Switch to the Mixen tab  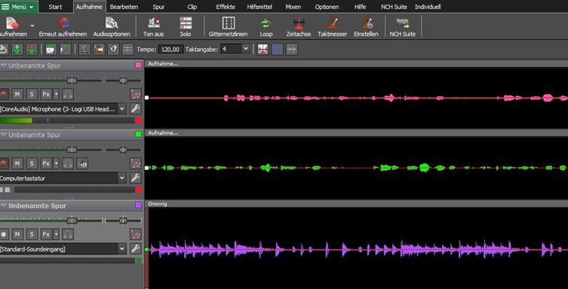click(293, 7)
